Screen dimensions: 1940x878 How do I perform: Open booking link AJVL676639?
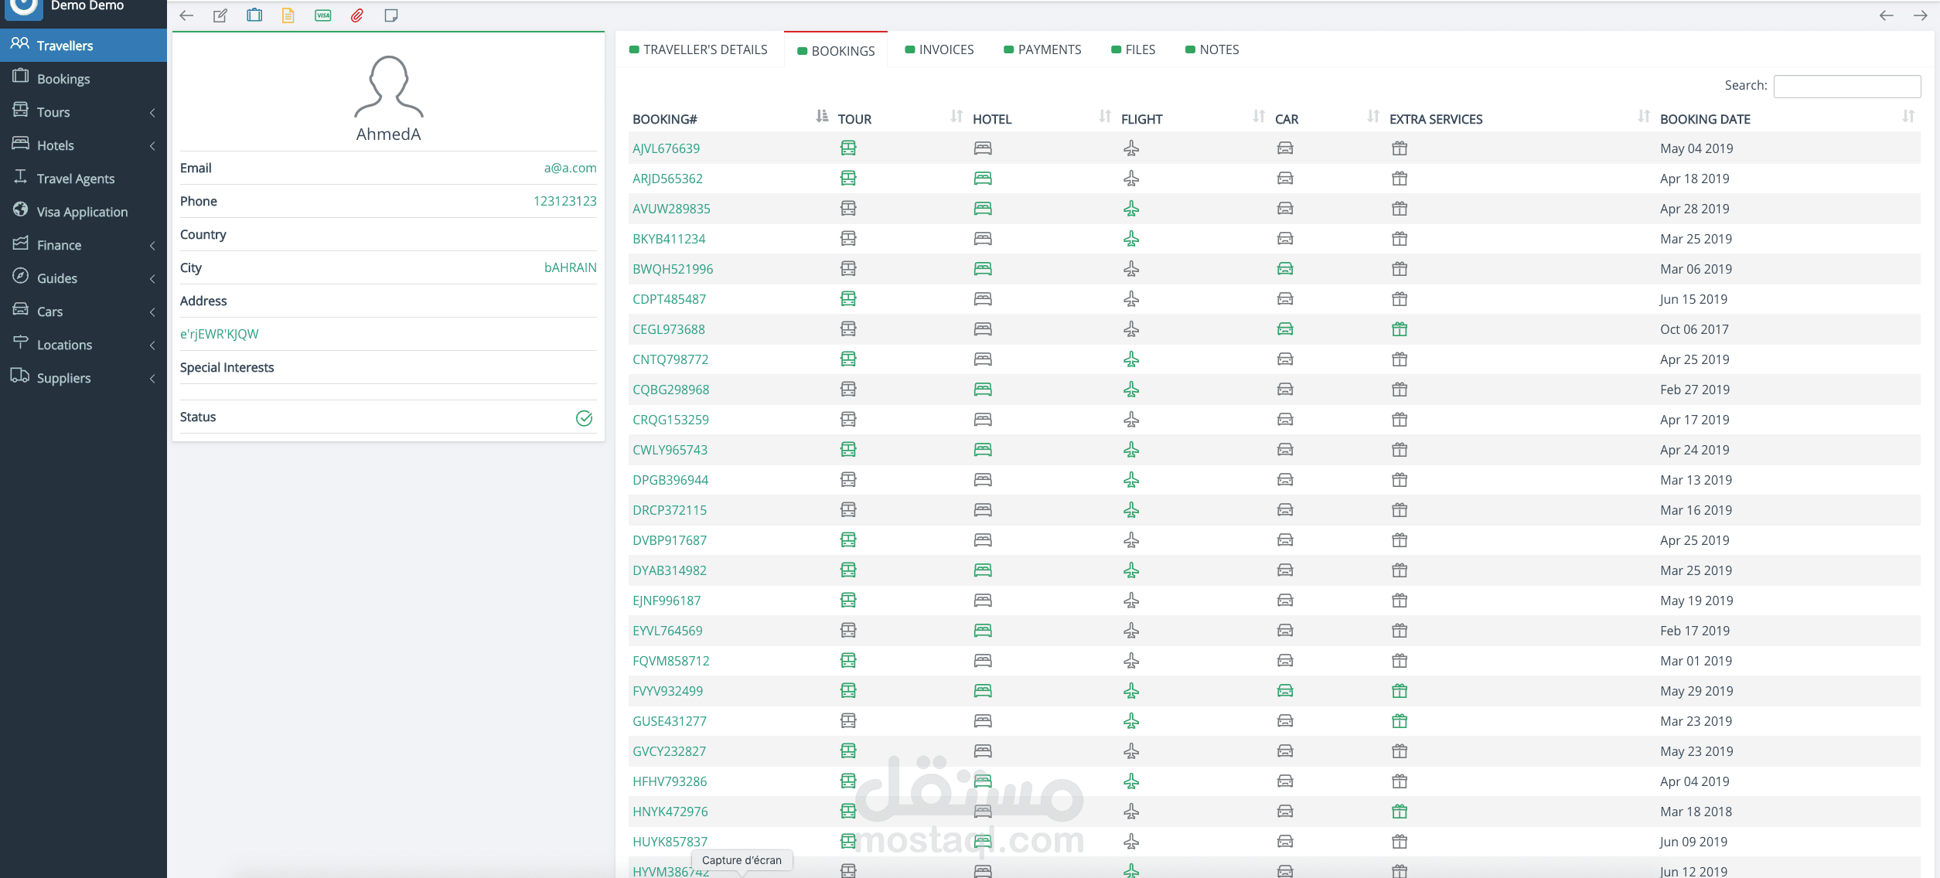click(x=666, y=148)
